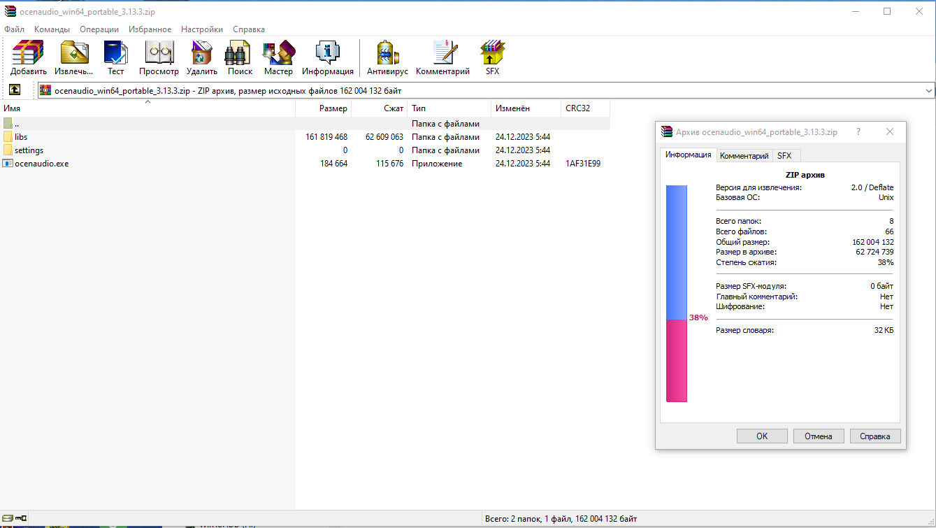This screenshot has width=936, height=528.
Task: Switch to the Комментарий dialog tab
Action: coord(744,156)
